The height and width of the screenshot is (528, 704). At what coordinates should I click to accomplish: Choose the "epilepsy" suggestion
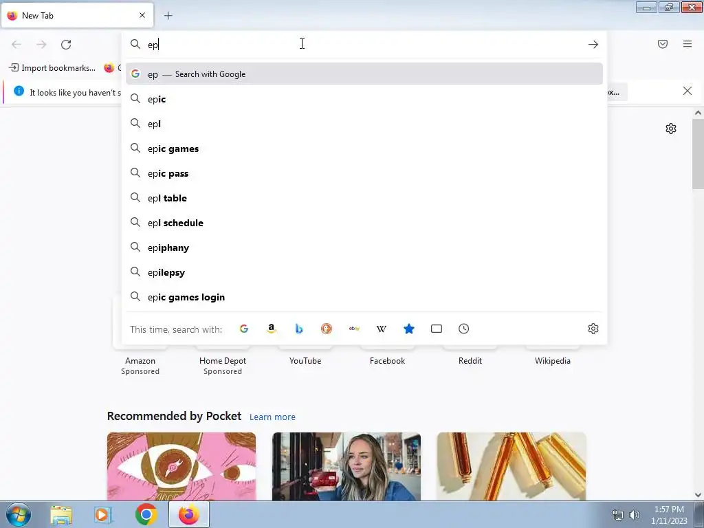(x=364, y=272)
